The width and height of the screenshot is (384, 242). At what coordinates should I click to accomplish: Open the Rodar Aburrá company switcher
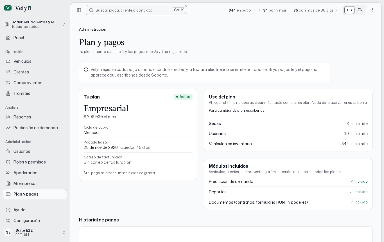35,24
